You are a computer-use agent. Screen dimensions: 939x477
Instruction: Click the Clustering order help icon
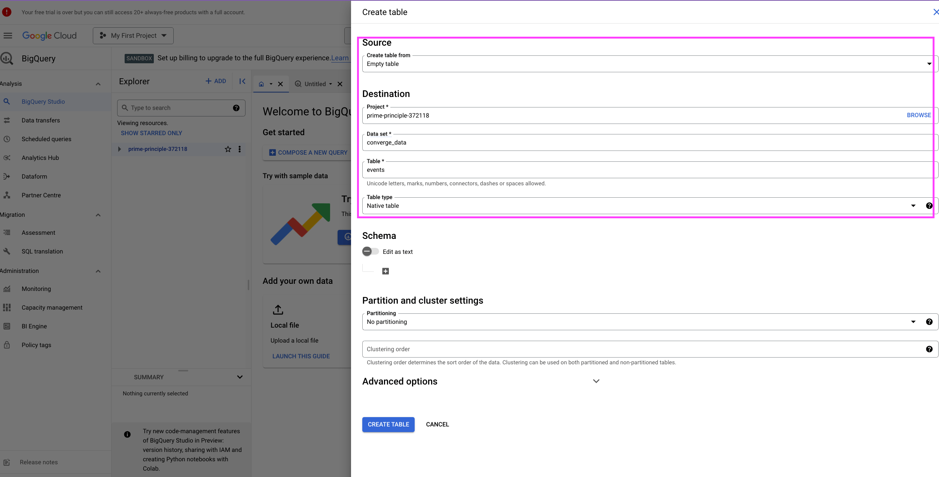pos(929,349)
